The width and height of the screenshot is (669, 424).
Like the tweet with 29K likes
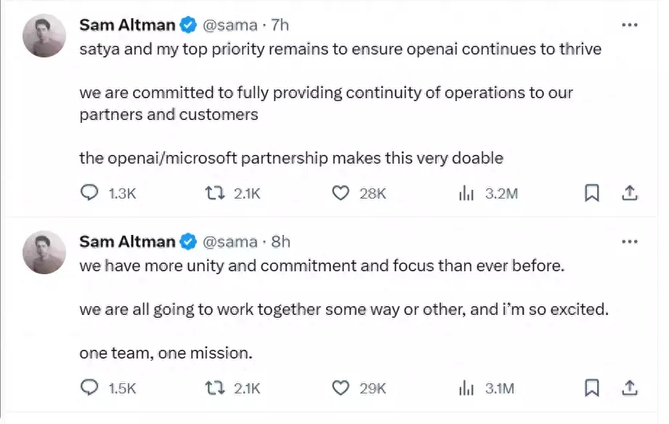(x=340, y=388)
